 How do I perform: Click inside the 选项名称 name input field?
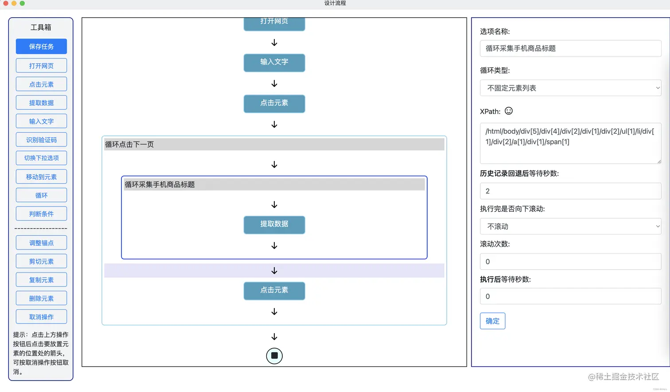pos(570,48)
